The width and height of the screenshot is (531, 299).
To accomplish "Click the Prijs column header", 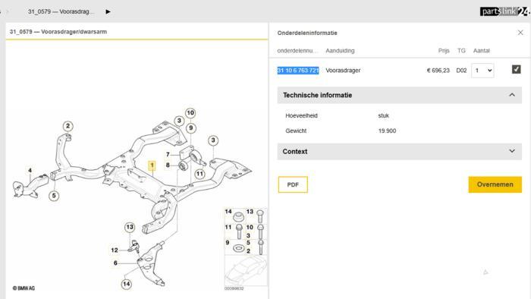I will [444, 50].
